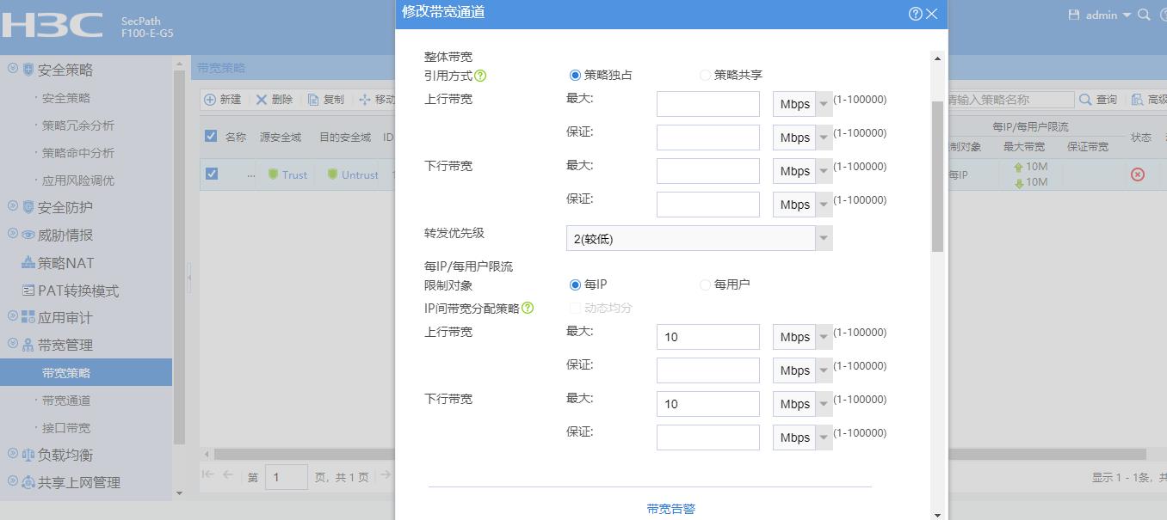Click the Untrust destination zone link
This screenshot has height=520, width=1167.
click(x=360, y=174)
